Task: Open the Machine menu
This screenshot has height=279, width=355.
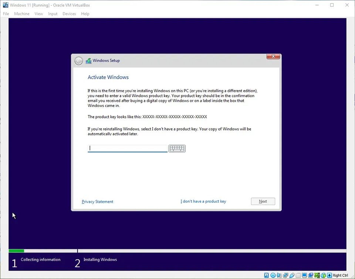Action: coord(22,14)
